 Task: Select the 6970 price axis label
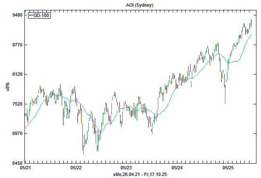point(17,133)
